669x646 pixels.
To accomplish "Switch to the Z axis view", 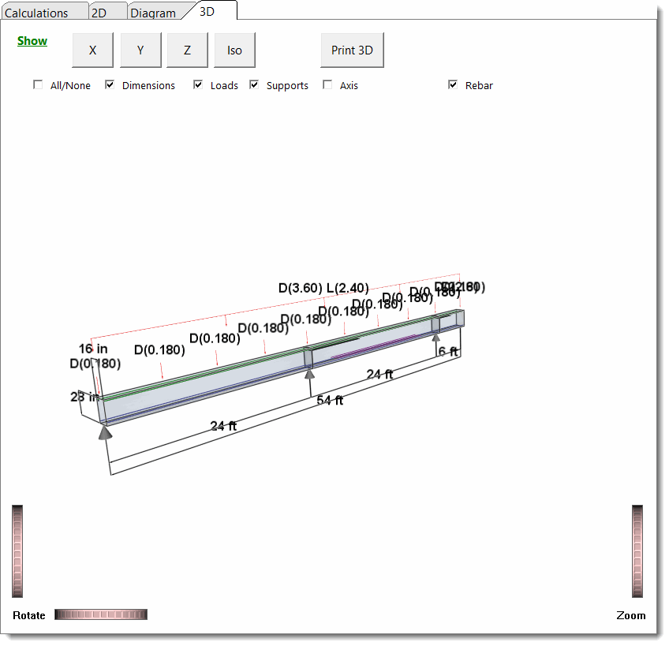I will click(187, 49).
